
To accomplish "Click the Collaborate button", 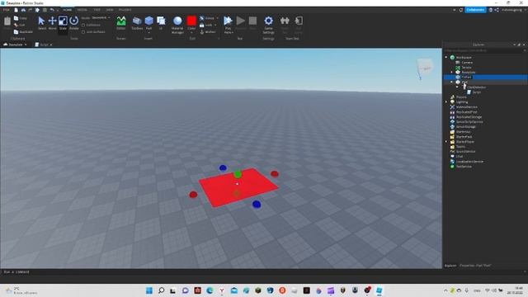I will 475,10.
